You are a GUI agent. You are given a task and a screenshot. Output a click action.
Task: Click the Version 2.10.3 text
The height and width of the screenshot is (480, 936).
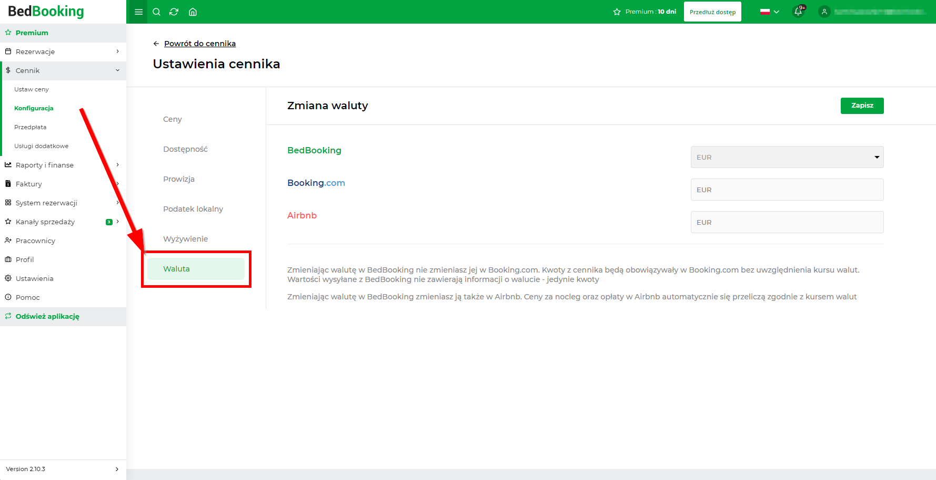click(25, 469)
